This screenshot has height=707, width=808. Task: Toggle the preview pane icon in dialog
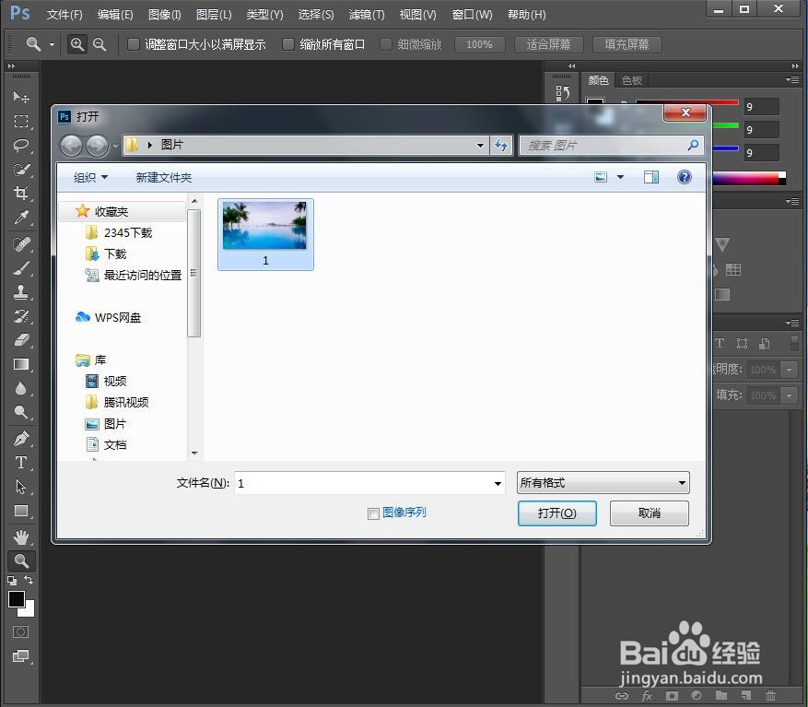point(651,177)
